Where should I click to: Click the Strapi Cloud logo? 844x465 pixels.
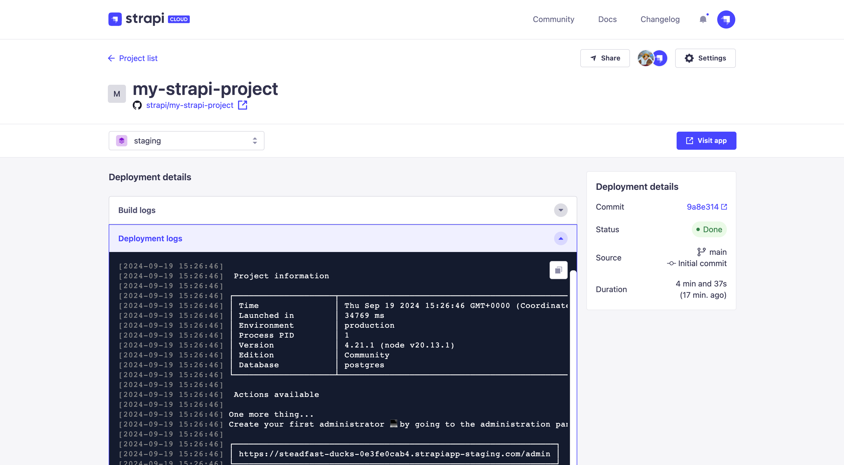click(x=149, y=19)
